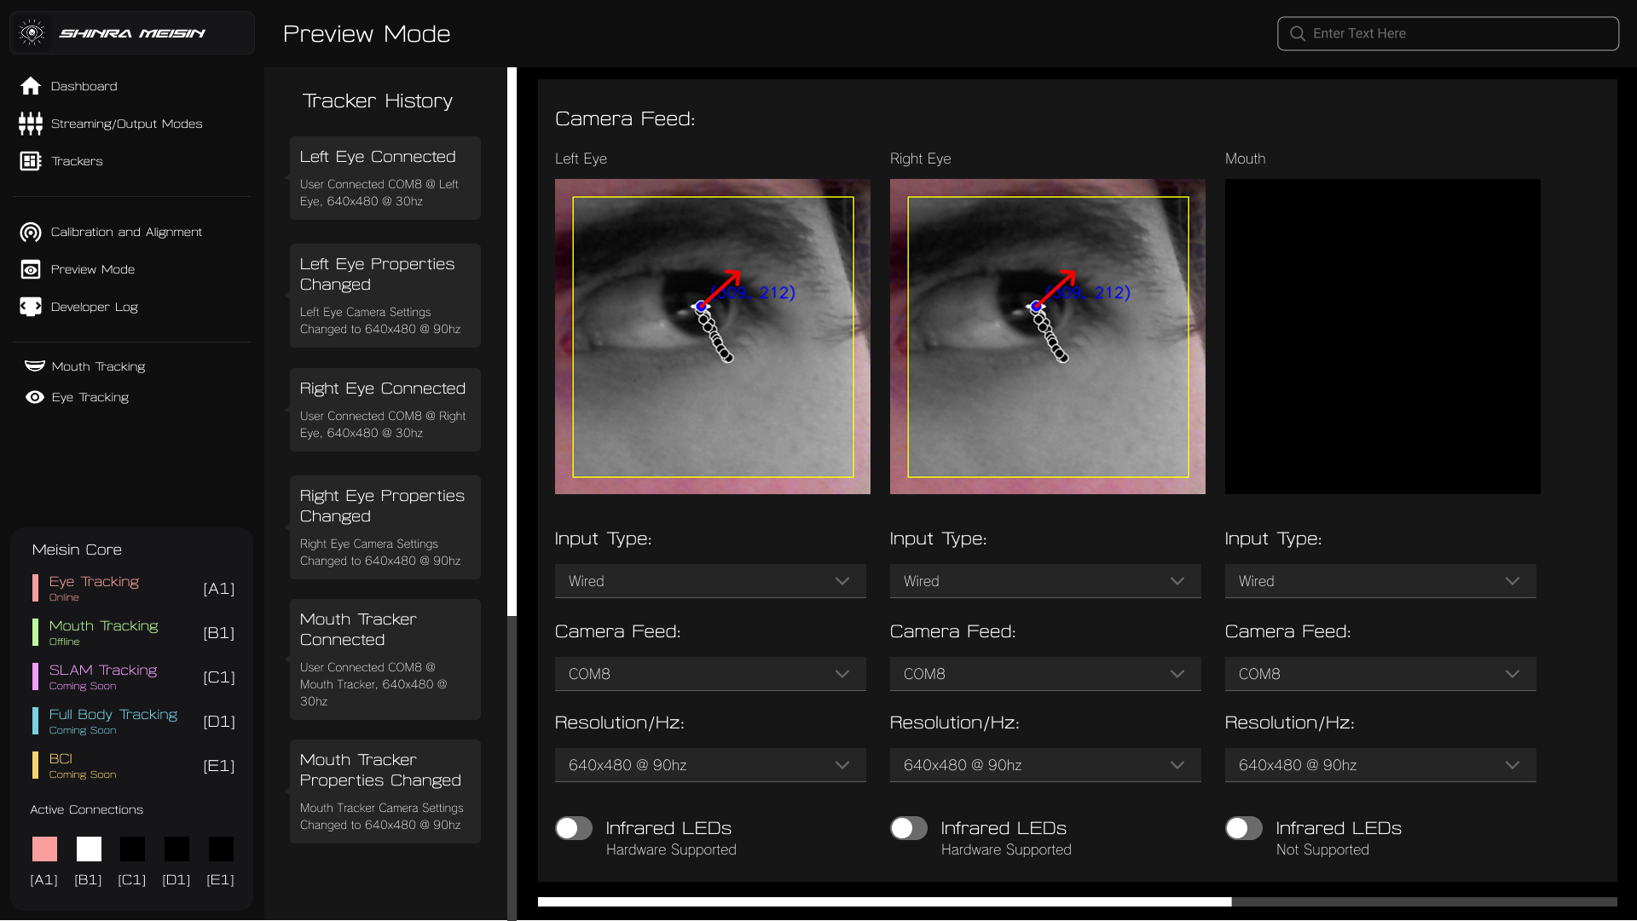
Task: Open Calibration and Alignment
Action: (x=126, y=232)
